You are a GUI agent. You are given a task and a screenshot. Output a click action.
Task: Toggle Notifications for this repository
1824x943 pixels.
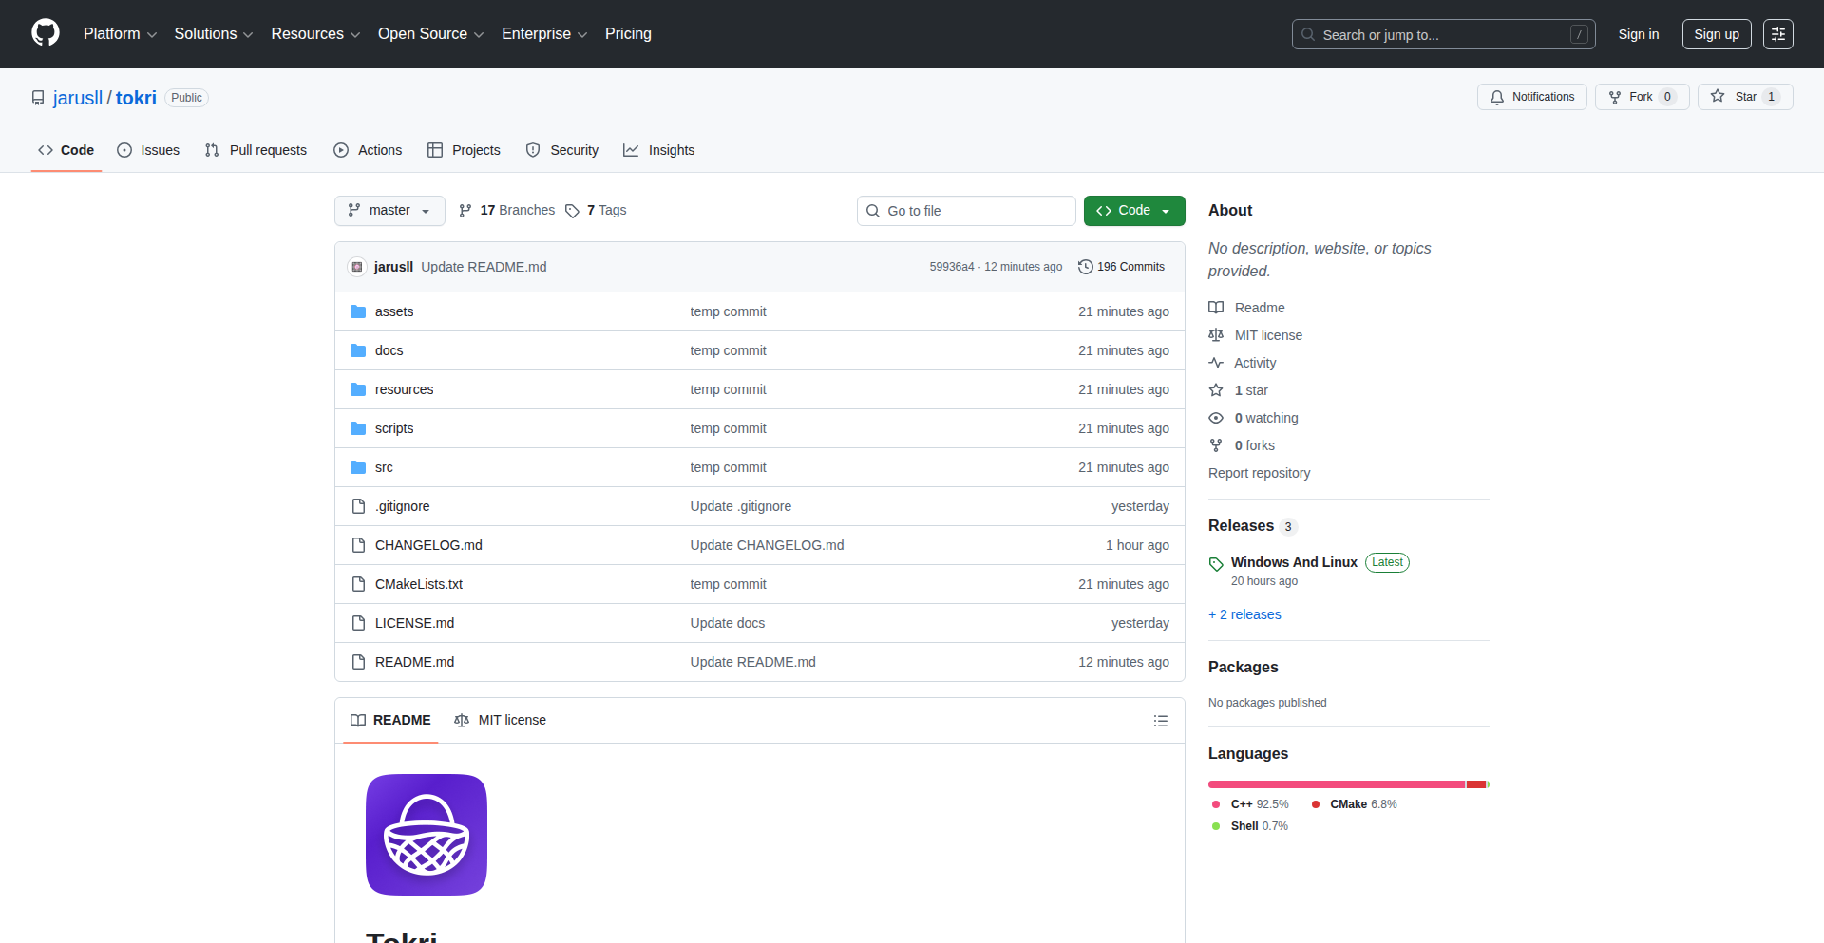[x=1531, y=97]
